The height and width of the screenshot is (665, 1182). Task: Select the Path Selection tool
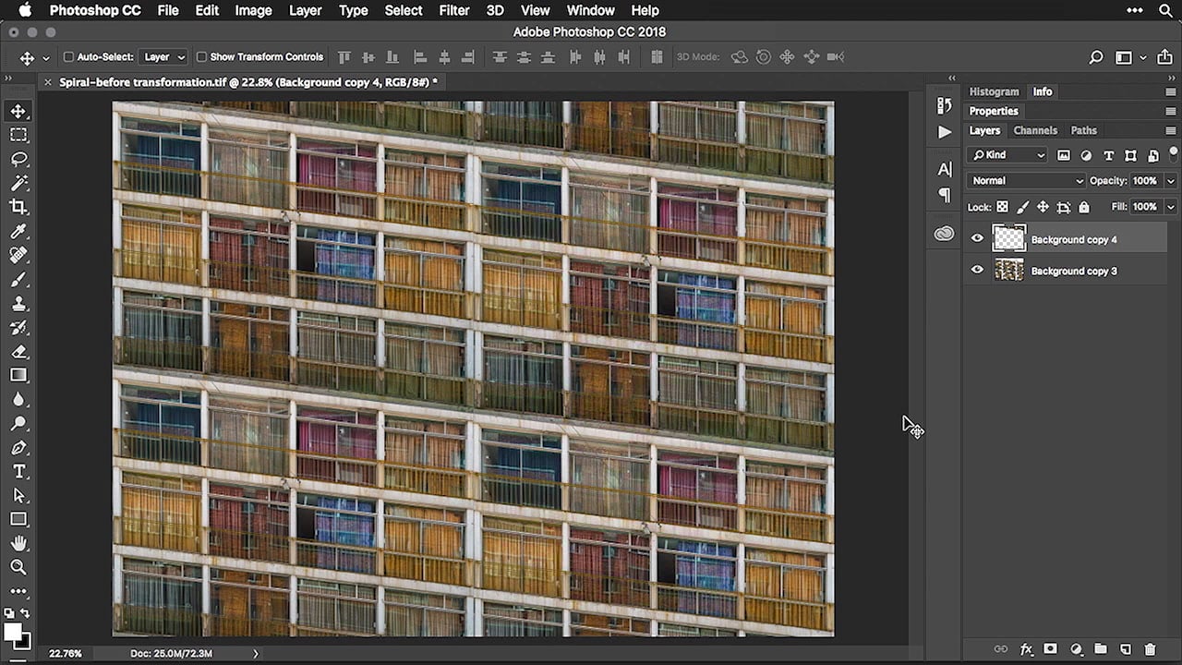click(x=18, y=495)
